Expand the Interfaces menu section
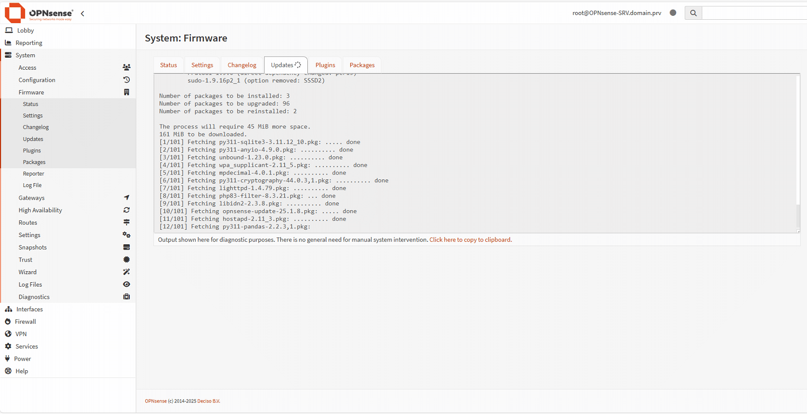The height and width of the screenshot is (414, 807). (68, 309)
